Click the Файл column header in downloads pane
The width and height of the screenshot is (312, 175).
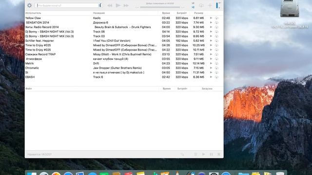click(x=29, y=88)
